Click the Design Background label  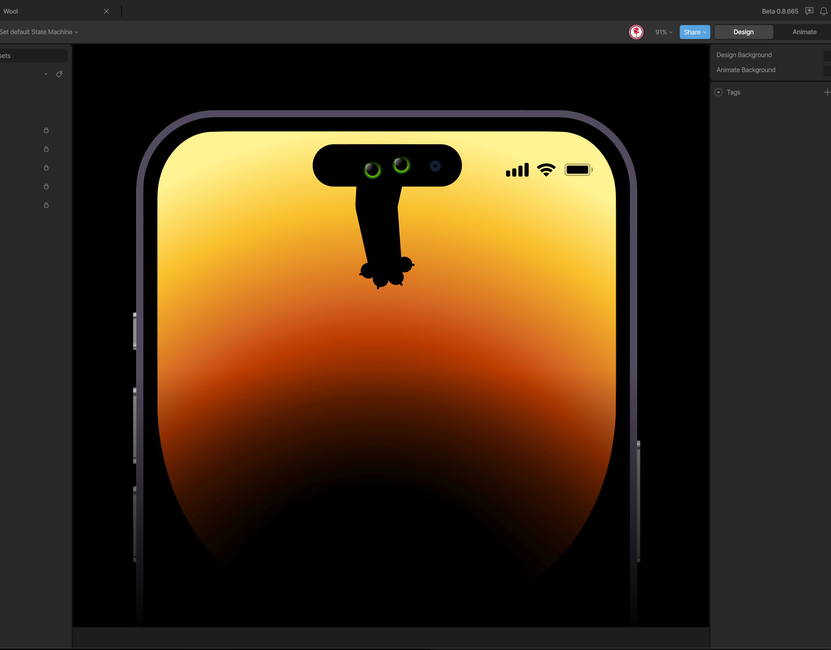coord(744,55)
